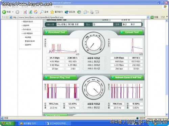
Task: Open 나의 측정결과 sidebar link
Action: pyautogui.click(x=28, y=33)
